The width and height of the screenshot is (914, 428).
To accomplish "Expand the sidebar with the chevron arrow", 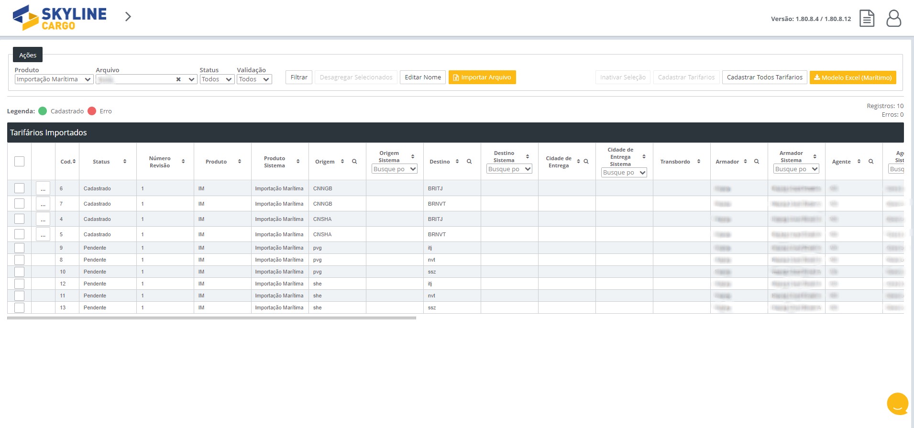I will (128, 17).
